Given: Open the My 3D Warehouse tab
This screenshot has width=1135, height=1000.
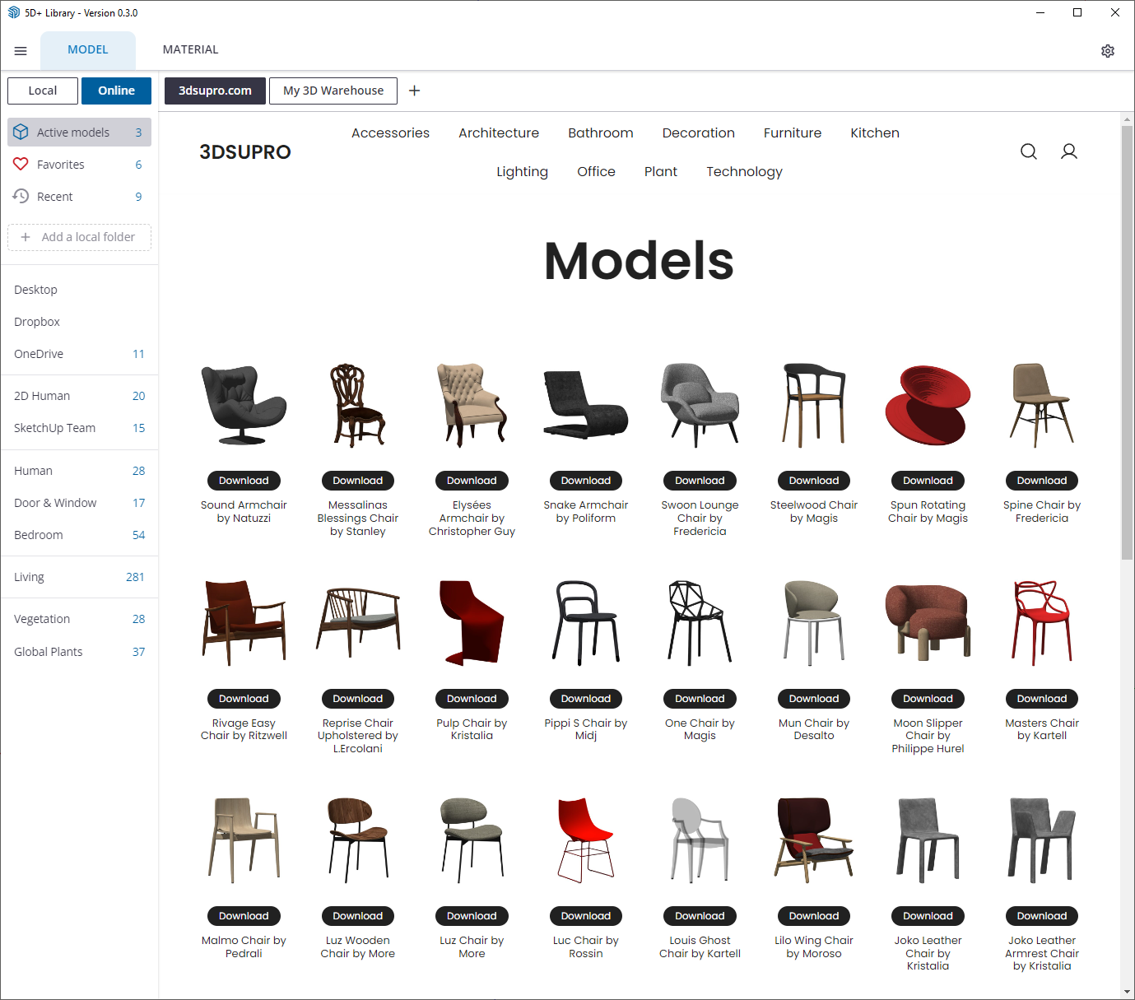Looking at the screenshot, I should click(x=333, y=91).
